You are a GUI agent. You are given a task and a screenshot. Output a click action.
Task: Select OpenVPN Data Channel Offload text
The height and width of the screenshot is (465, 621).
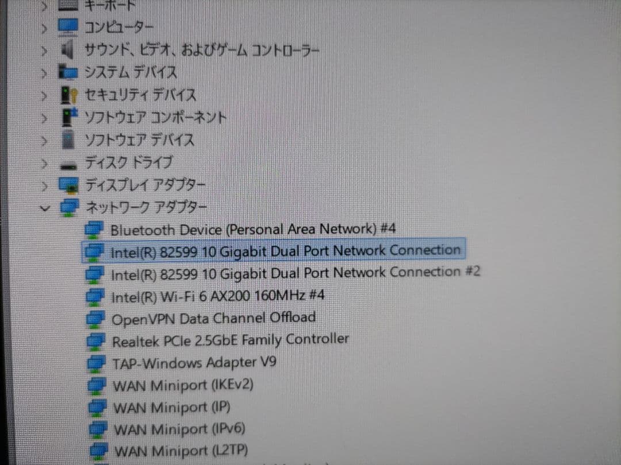point(214,318)
